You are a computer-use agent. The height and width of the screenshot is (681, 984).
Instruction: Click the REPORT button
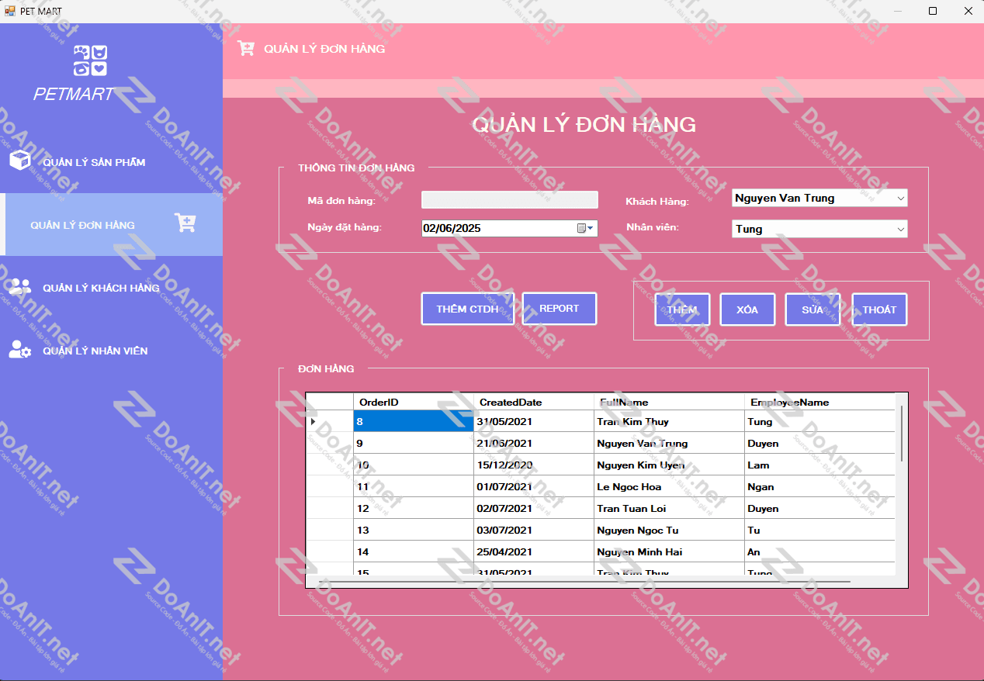(x=559, y=309)
